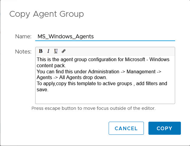Click the CANCEL button

click(126, 128)
